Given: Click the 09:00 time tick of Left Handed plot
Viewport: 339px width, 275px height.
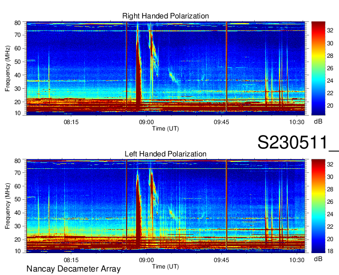Looking at the screenshot, I should (147, 260).
